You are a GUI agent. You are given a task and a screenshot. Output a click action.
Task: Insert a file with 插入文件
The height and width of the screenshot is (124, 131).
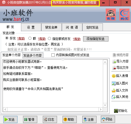click(120, 90)
